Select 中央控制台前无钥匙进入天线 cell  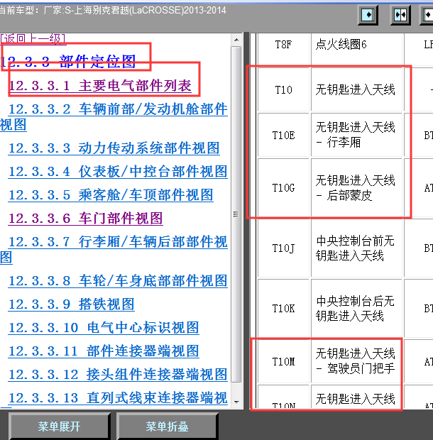coord(357,248)
